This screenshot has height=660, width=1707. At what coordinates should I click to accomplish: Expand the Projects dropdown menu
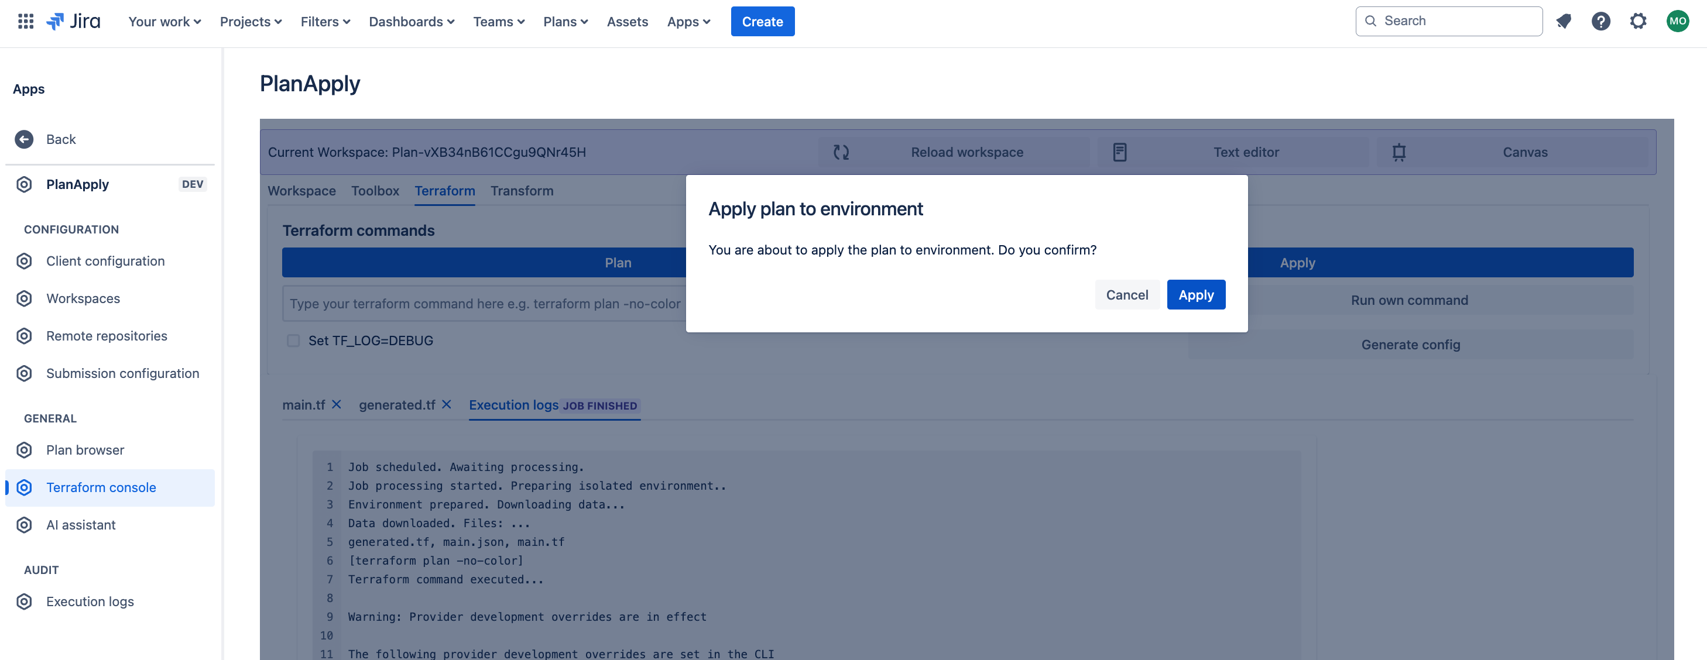(251, 21)
